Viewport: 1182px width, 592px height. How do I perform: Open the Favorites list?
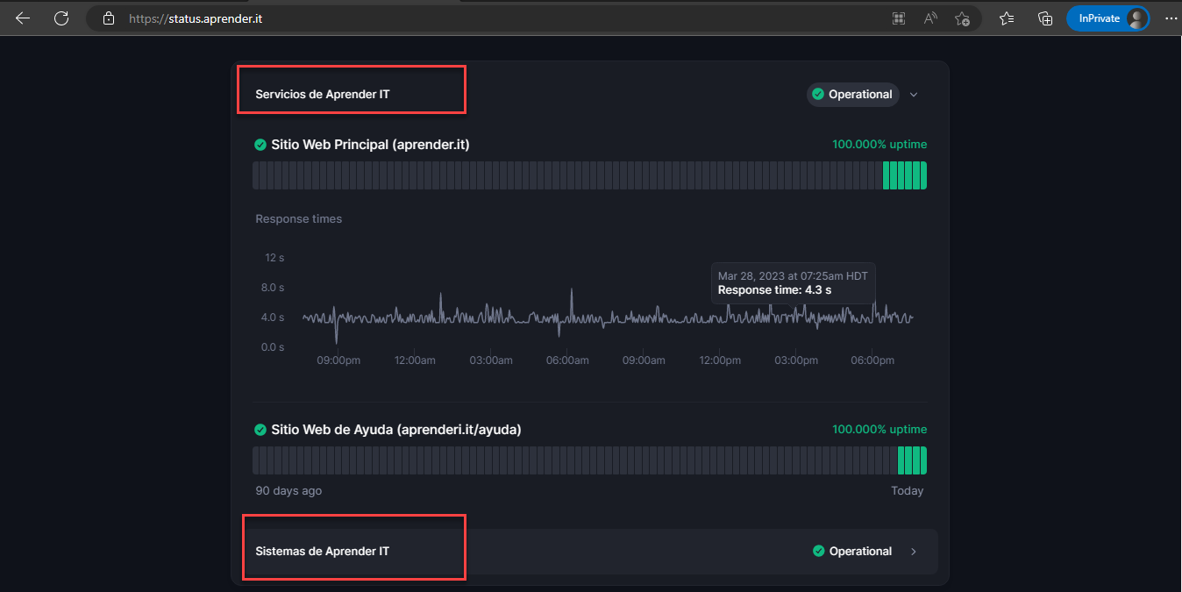tap(1007, 18)
